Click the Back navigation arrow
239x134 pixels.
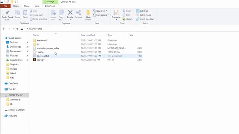(x=4, y=29)
